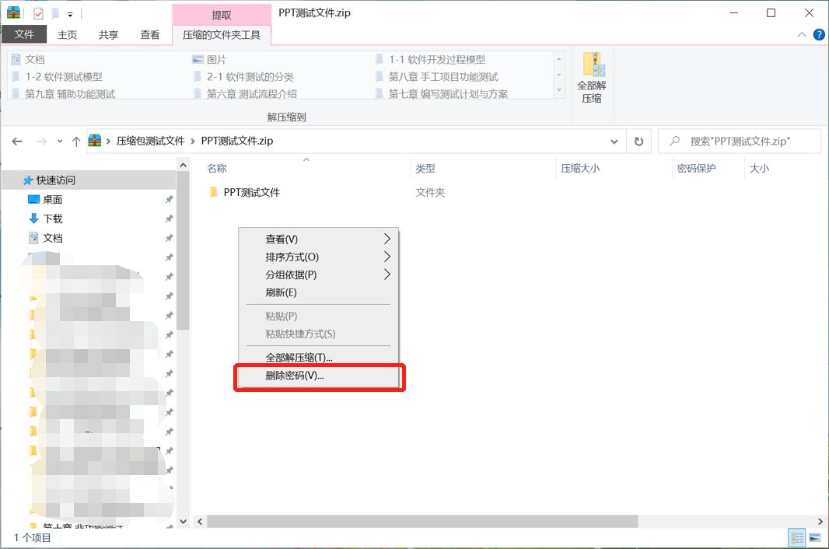Screen dimensions: 829x549
Task: Go up one folder level
Action: [76, 142]
